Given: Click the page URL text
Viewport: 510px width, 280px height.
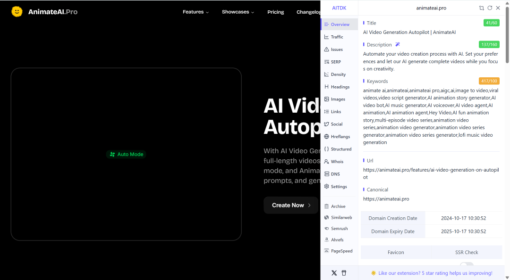Looking at the screenshot, I should coord(431,173).
